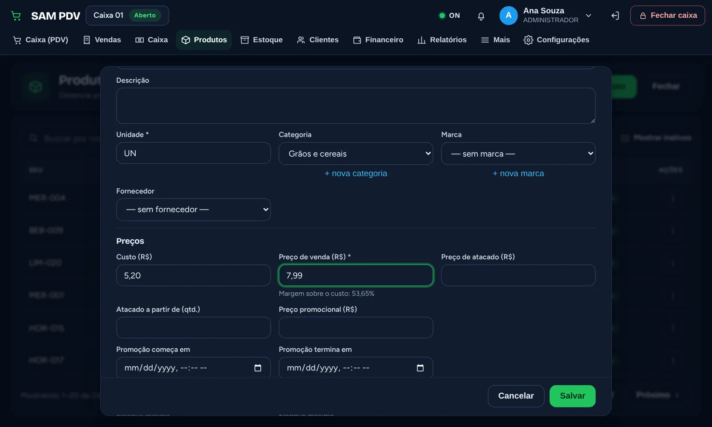Click the Custo (R$) field

point(194,275)
